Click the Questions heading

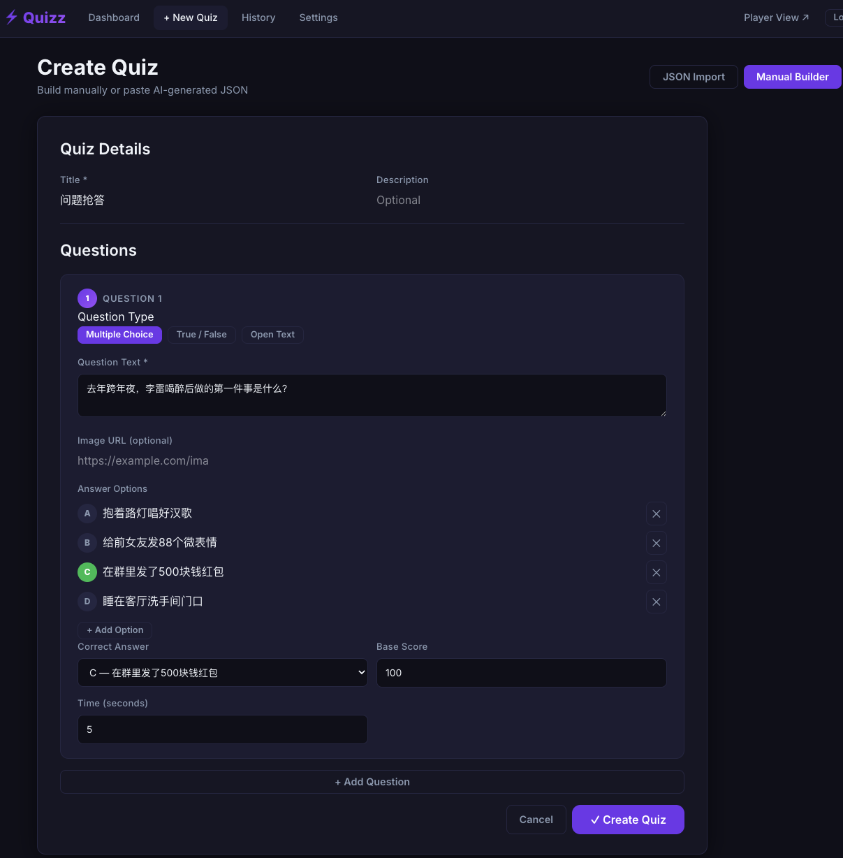click(98, 250)
